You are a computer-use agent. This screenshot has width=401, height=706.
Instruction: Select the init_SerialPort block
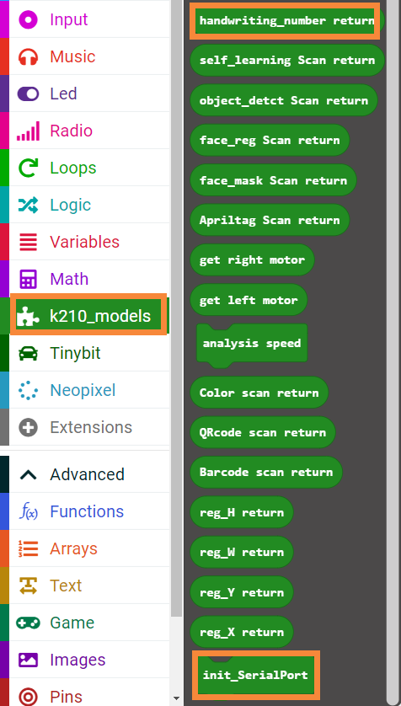tap(255, 675)
